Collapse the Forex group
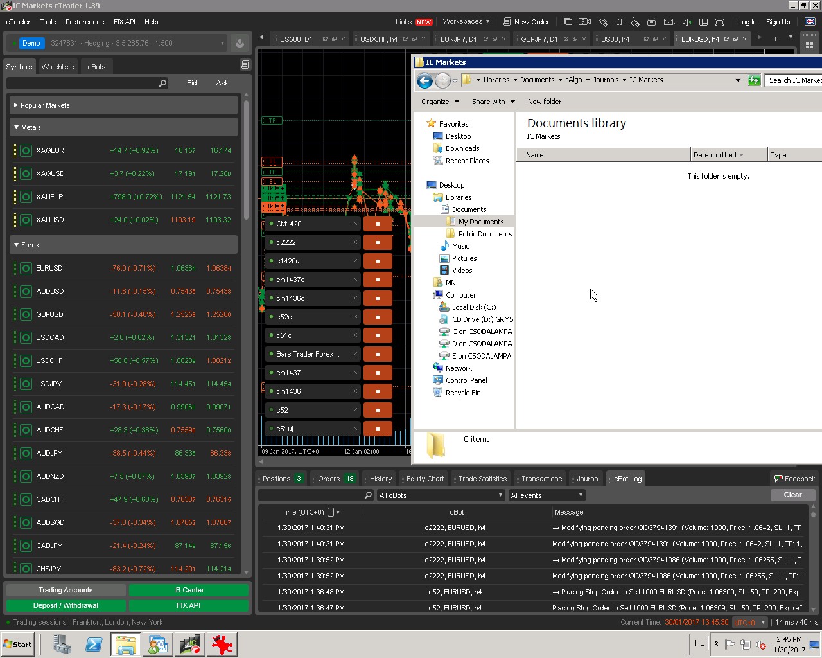The height and width of the screenshot is (658, 822). click(123, 245)
